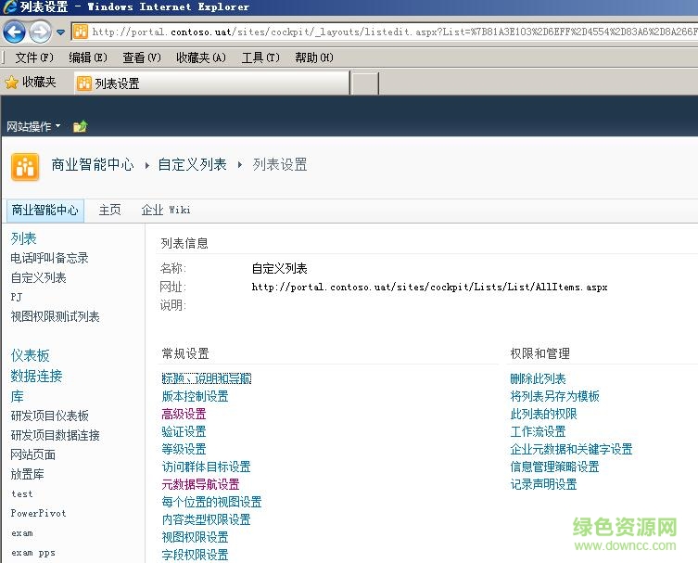
Task: Open 自定义列表 in the sidebar
Action: pyautogui.click(x=38, y=278)
